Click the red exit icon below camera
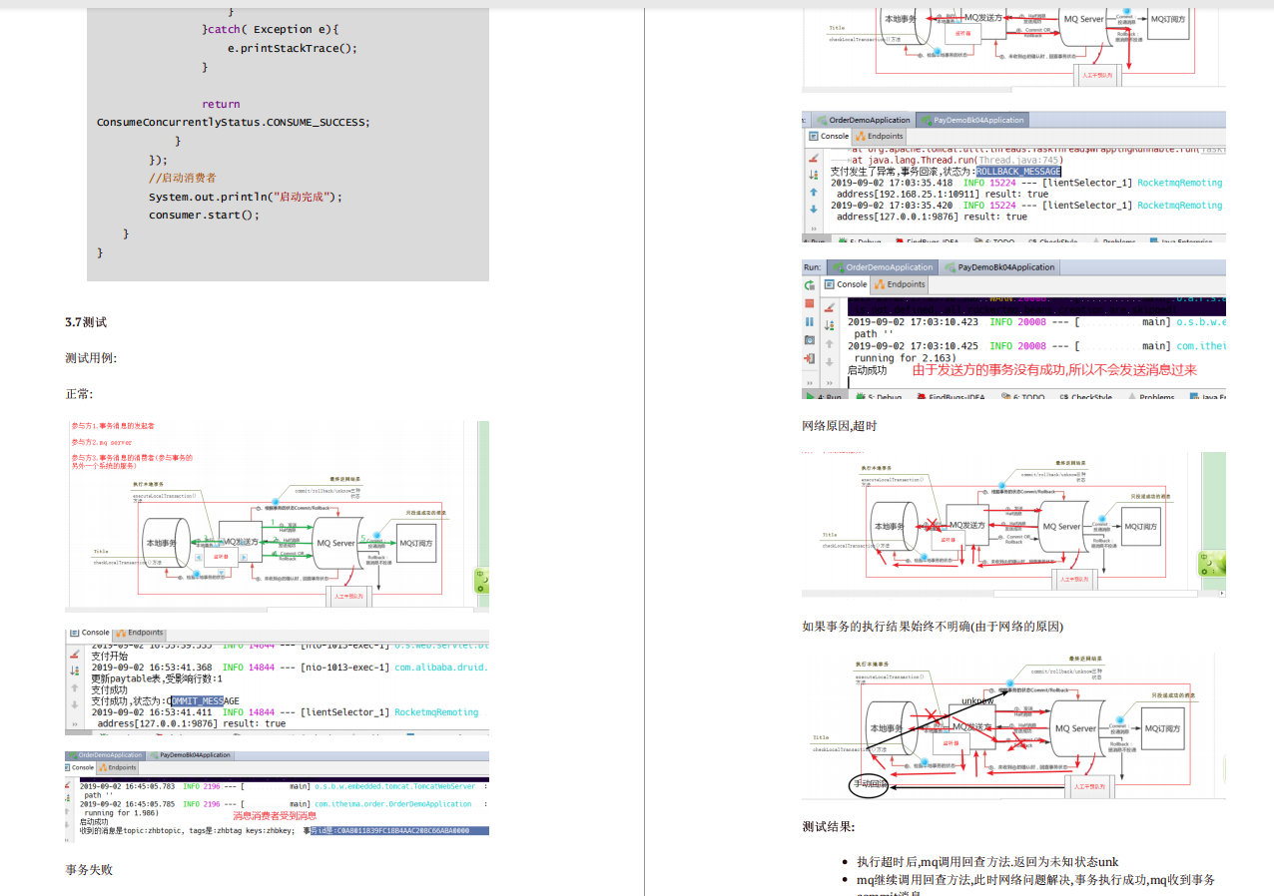1274x896 pixels. click(x=810, y=358)
